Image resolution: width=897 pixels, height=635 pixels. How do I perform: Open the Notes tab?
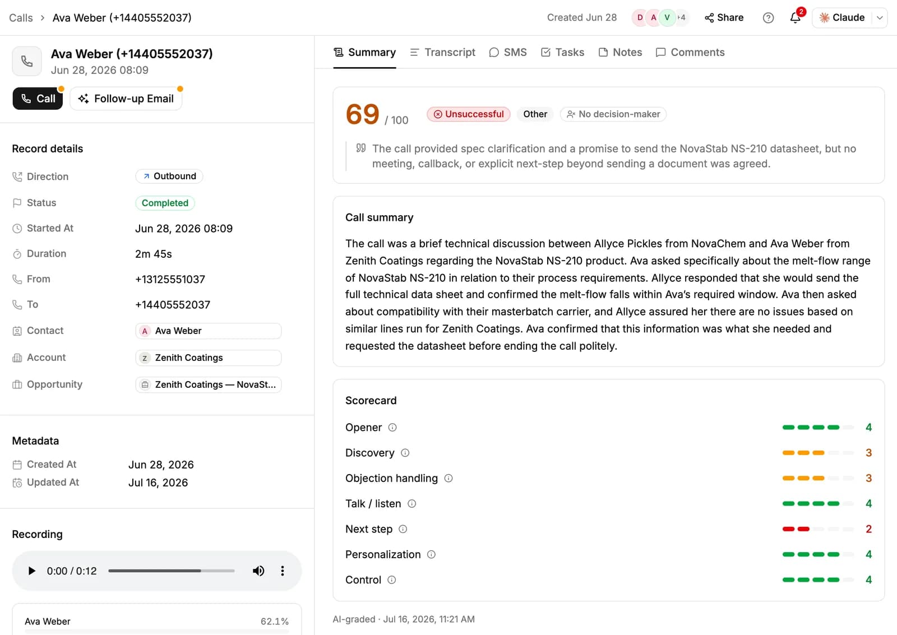click(x=621, y=53)
